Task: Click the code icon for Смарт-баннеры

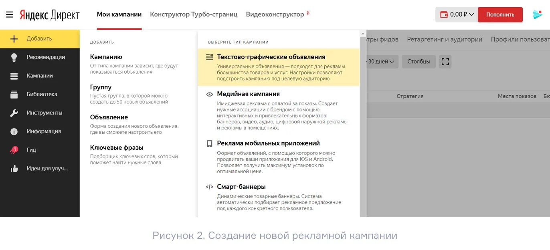Action: tap(209, 187)
